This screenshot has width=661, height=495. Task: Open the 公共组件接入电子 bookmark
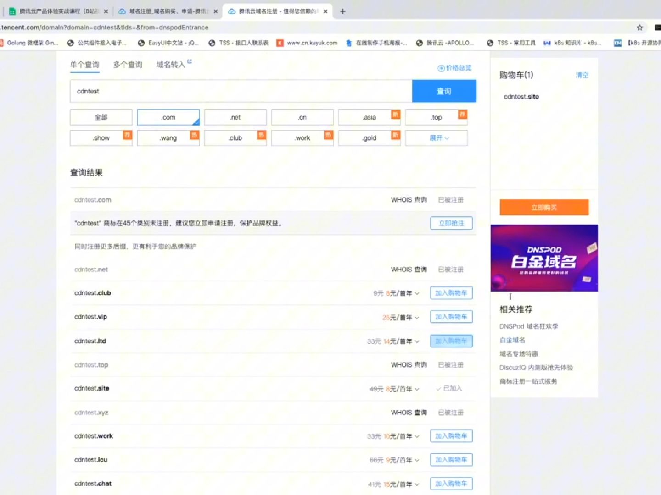97,43
